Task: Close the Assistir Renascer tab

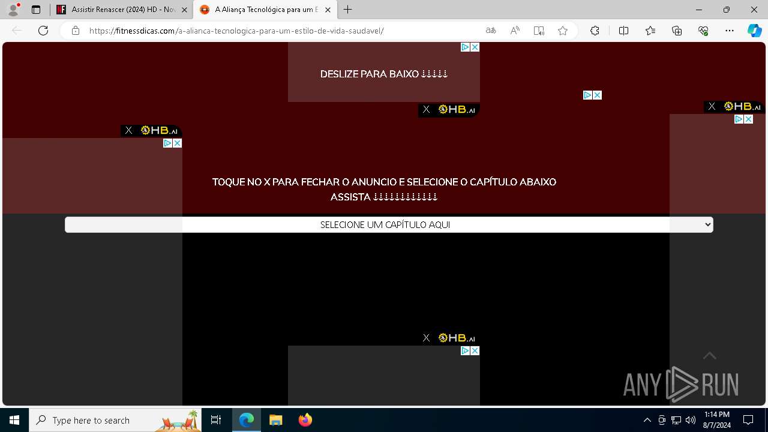Action: pos(185,10)
